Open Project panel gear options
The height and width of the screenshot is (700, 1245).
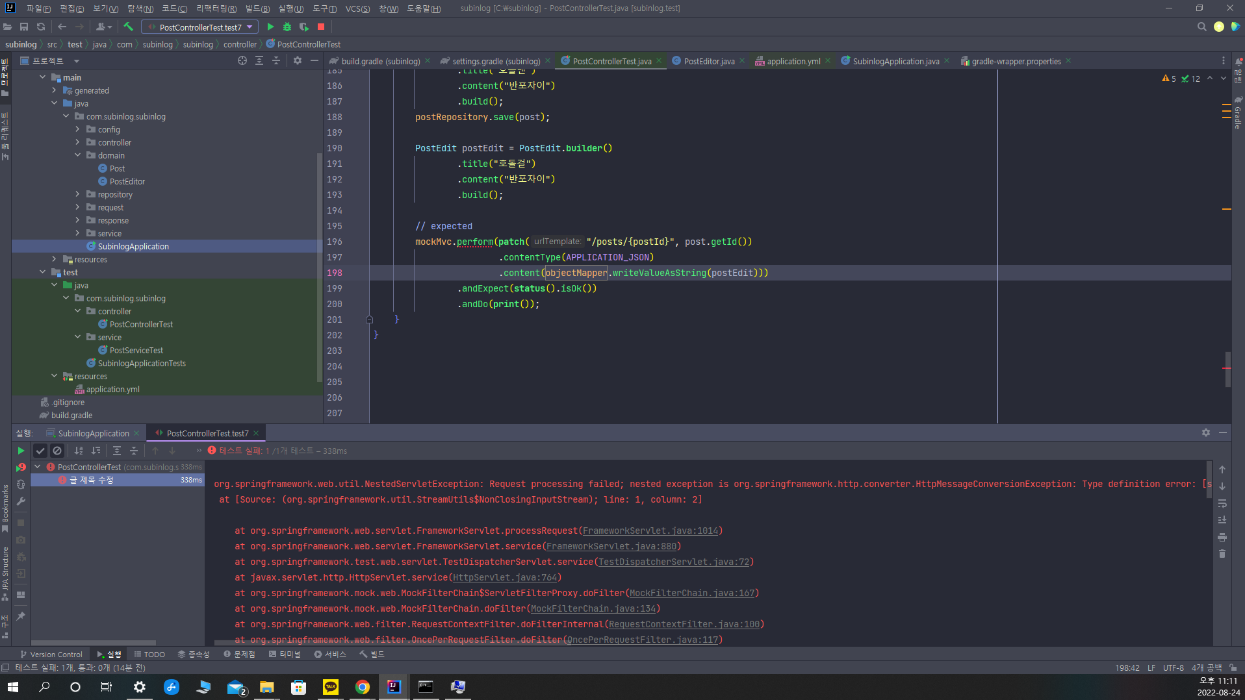point(298,60)
